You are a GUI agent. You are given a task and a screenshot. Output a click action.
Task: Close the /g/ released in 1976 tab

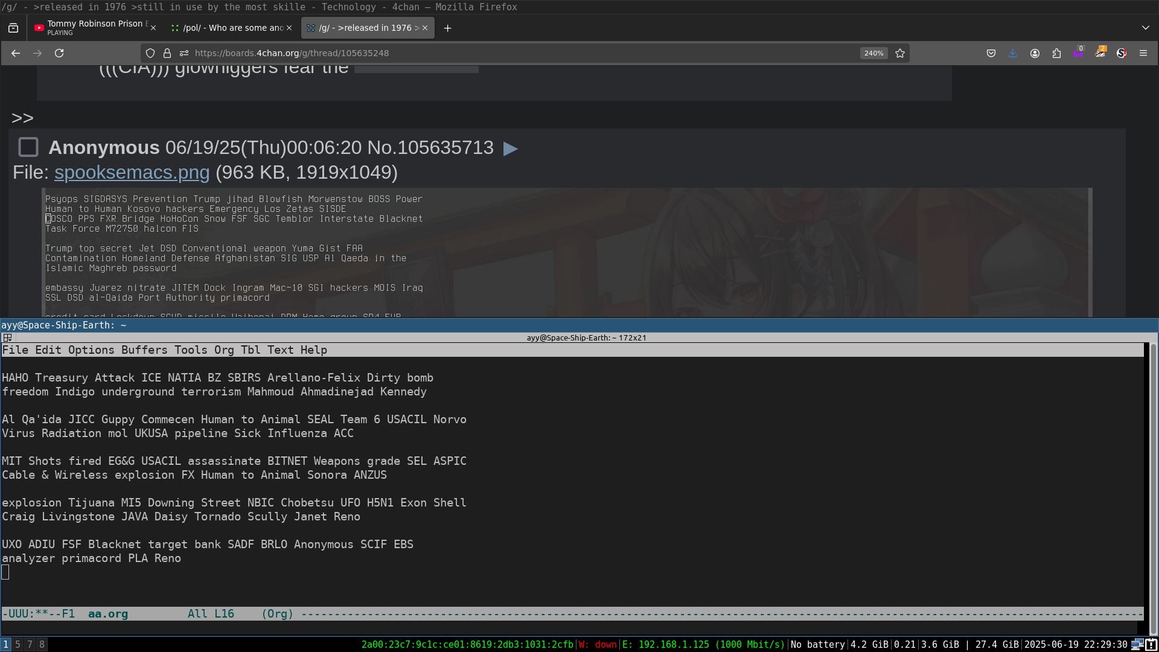tap(425, 28)
